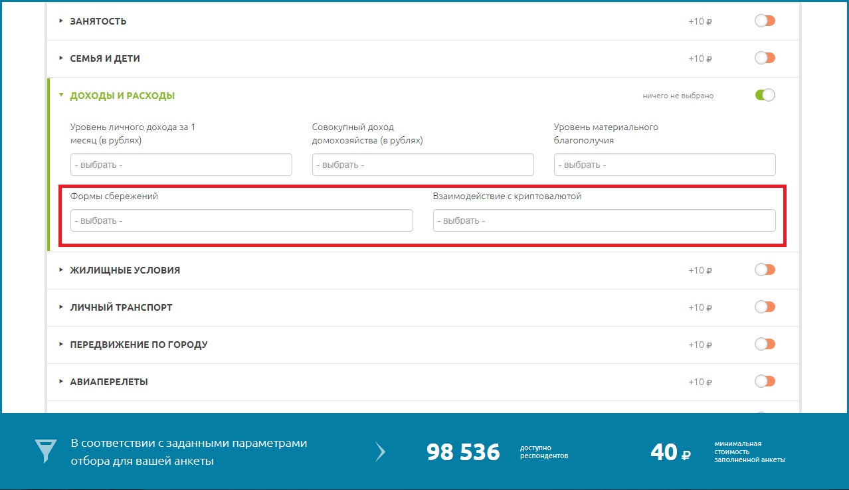
Task: Turn on the ЖИЛИЩНЫЕ УСЛОВИЯ toggle
Action: [x=765, y=270]
